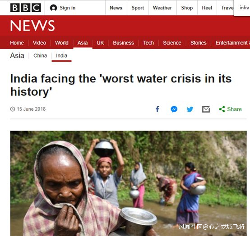Click the Video tab in red navigation
Screen dimensions: 250x236
pyautogui.click(x=39, y=43)
